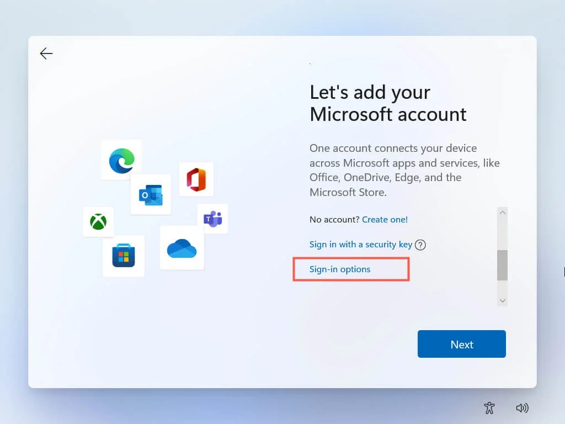The height and width of the screenshot is (424, 565).
Task: Click the OneDrive cloud icon
Action: (182, 250)
